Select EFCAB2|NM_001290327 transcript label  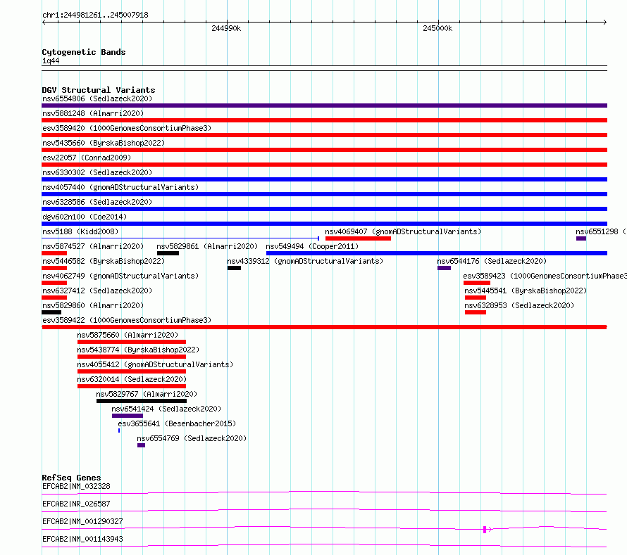pos(82,521)
